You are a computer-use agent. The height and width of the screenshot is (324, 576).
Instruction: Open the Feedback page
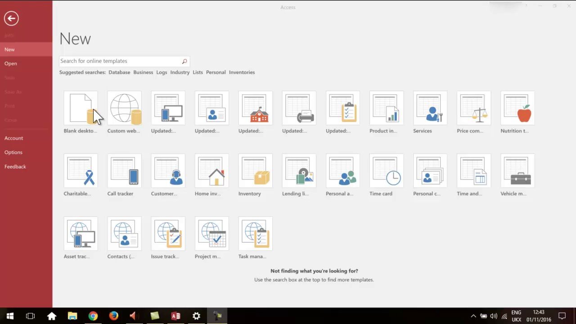click(x=15, y=166)
